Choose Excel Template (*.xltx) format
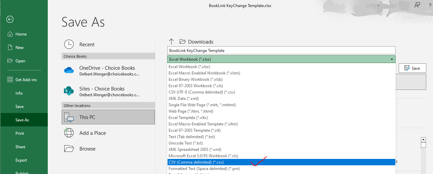 [281, 118]
